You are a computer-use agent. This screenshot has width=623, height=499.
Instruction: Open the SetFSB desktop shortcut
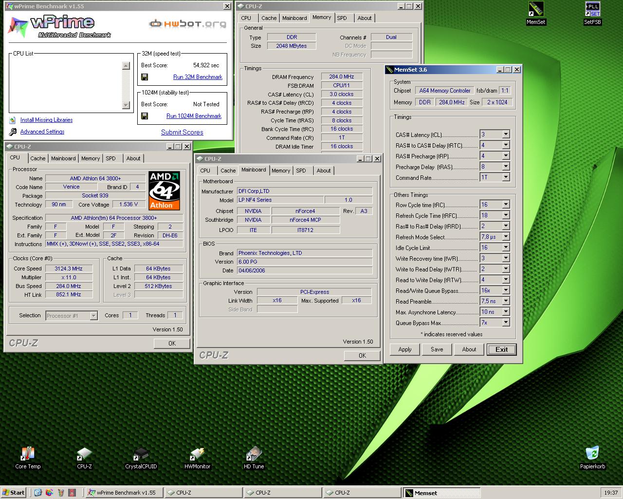[x=592, y=13]
